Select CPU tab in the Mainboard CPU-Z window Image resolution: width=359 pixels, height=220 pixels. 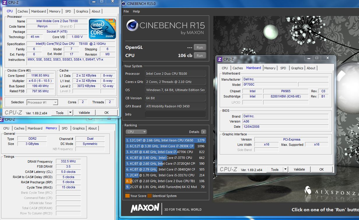tap(225, 68)
